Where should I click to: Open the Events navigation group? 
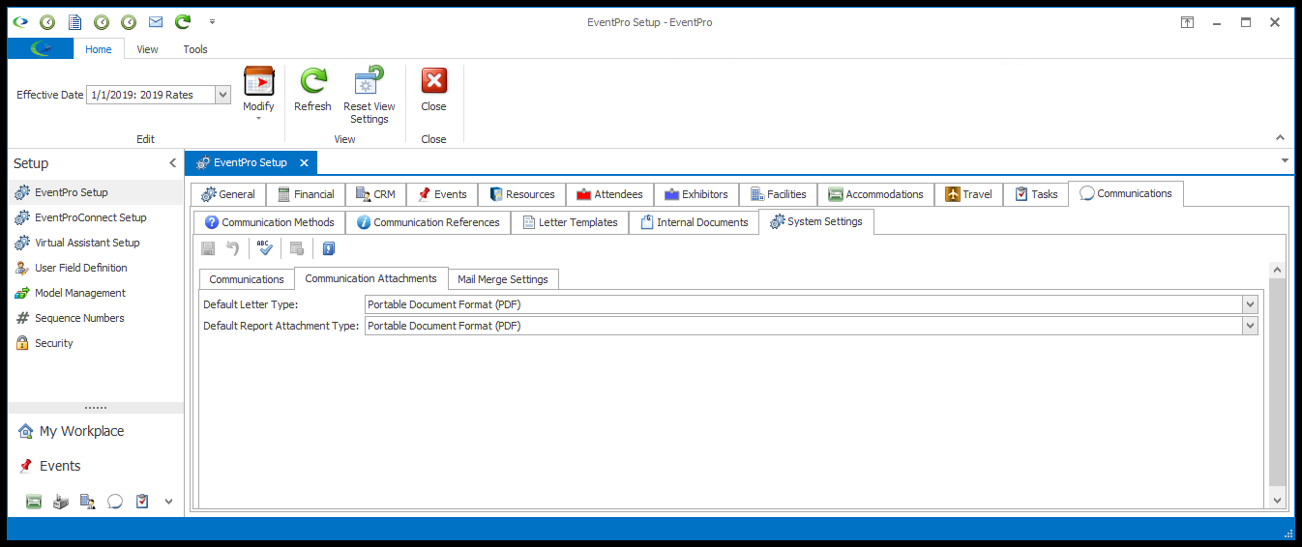pos(95,466)
